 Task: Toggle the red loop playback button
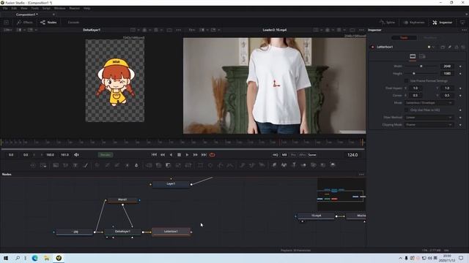(x=212, y=155)
